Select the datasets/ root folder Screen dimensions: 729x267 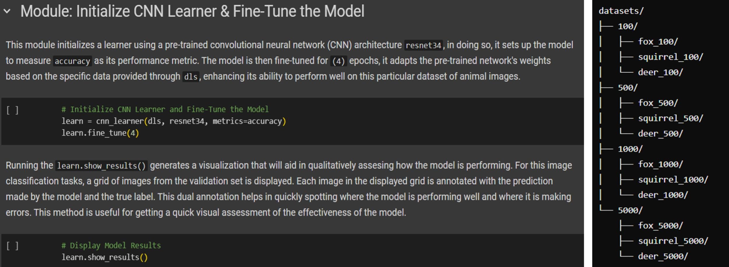621,11
